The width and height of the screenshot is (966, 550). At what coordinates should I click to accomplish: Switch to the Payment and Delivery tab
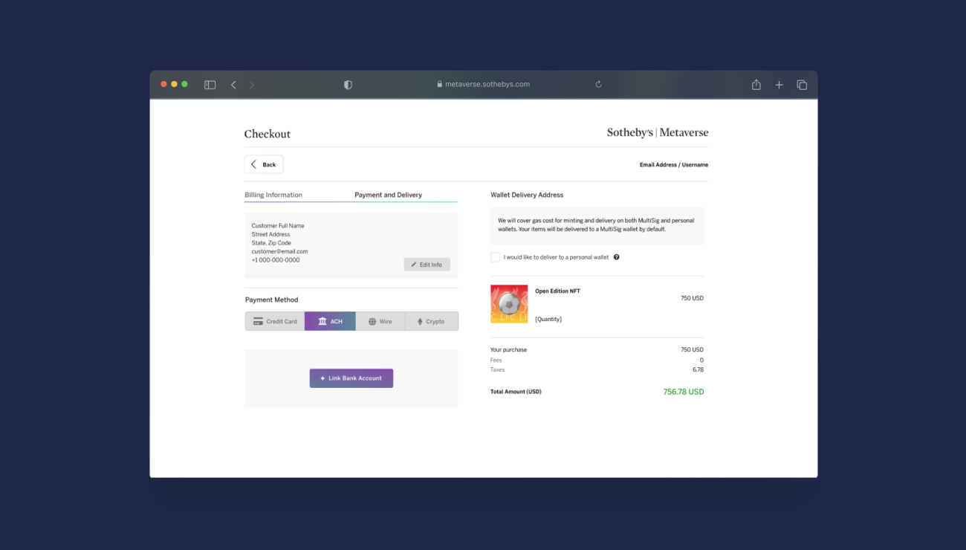click(x=388, y=195)
